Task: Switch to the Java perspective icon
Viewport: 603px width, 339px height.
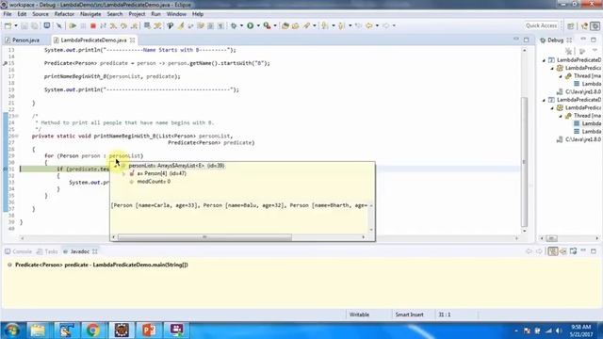Action: point(584,25)
